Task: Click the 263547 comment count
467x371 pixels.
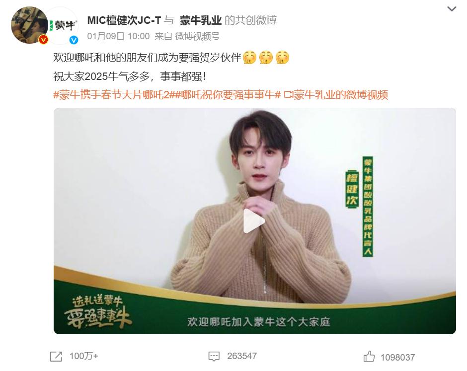Action: (x=242, y=356)
